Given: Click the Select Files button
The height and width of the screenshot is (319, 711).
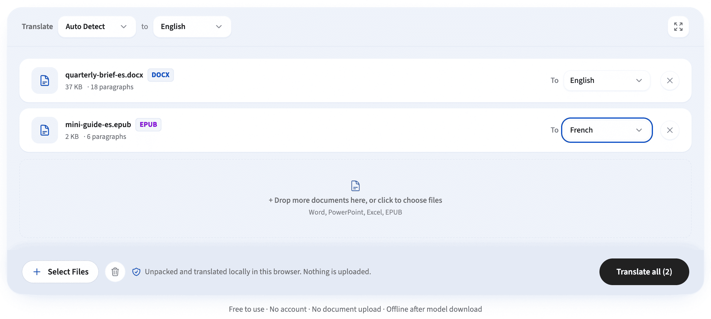Looking at the screenshot, I should (60, 272).
